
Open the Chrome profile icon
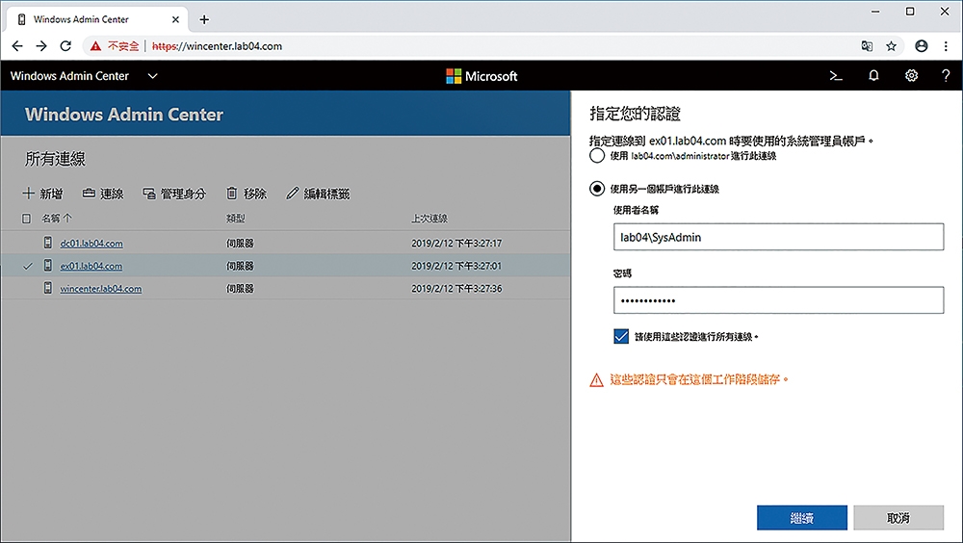pos(922,46)
